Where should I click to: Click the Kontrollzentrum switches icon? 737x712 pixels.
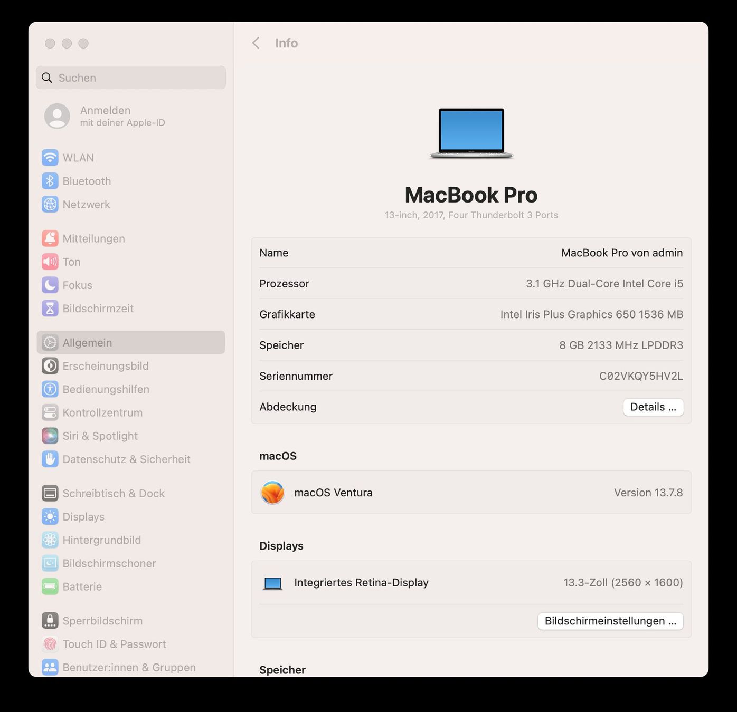[x=50, y=412]
